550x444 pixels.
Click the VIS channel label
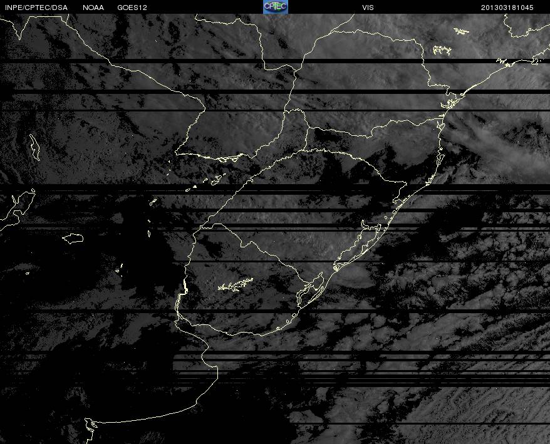point(368,8)
